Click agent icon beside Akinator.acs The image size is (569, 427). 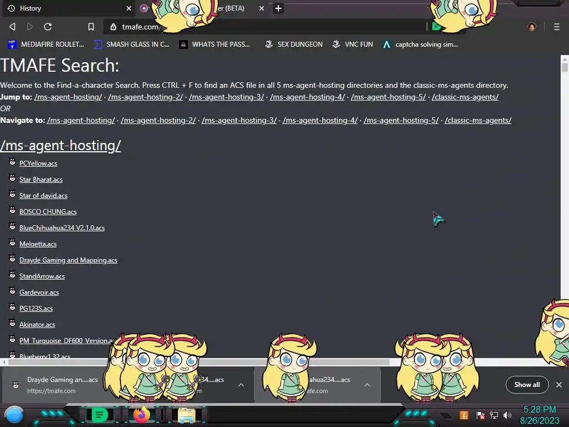tap(12, 323)
